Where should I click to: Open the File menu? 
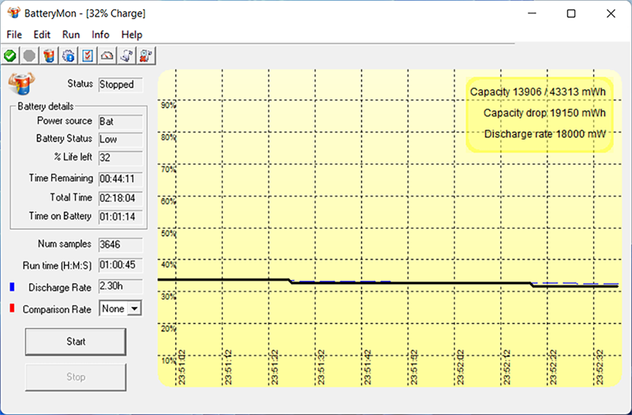pyautogui.click(x=14, y=35)
